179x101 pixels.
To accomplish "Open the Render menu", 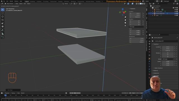I will 11,1.
